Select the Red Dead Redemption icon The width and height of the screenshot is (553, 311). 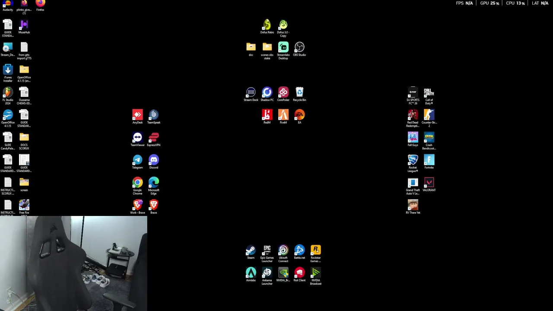tap(413, 118)
